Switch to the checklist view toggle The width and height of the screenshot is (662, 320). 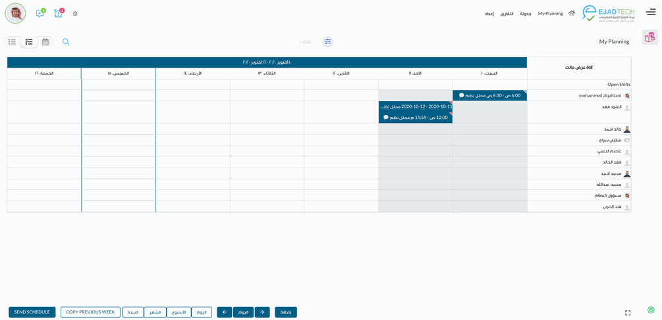pos(29,42)
